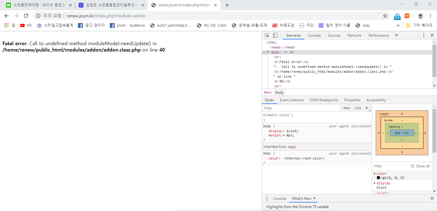Select the head element in the DOM tree

283,47
